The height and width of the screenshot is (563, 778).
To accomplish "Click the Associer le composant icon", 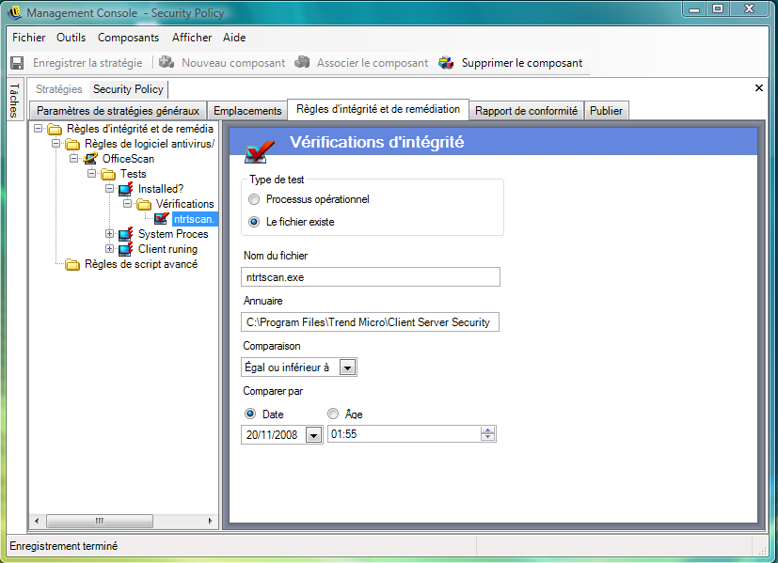I will coord(302,63).
